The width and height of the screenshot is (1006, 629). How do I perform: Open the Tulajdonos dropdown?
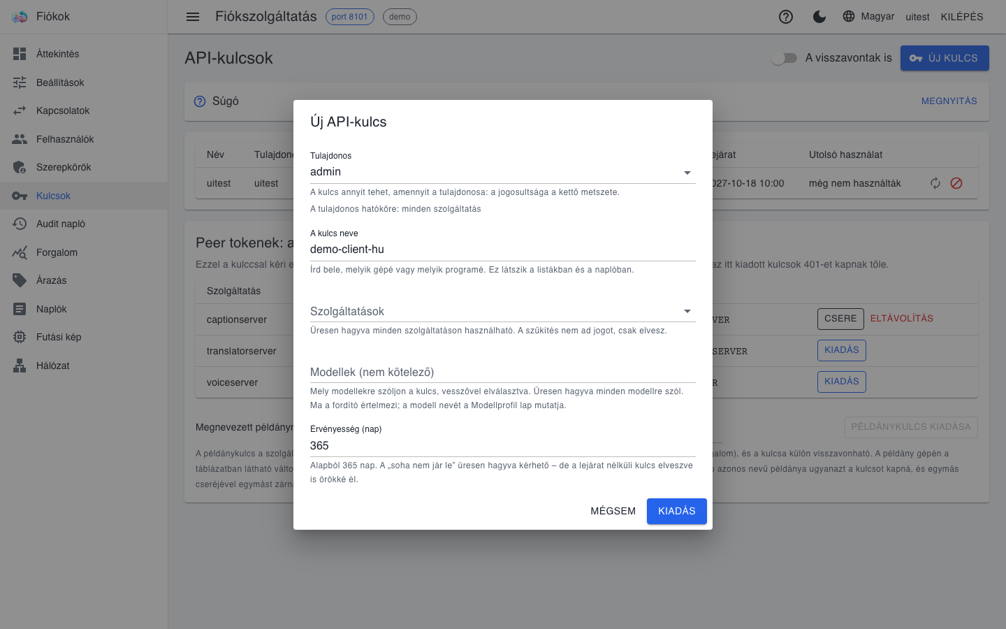click(503, 172)
